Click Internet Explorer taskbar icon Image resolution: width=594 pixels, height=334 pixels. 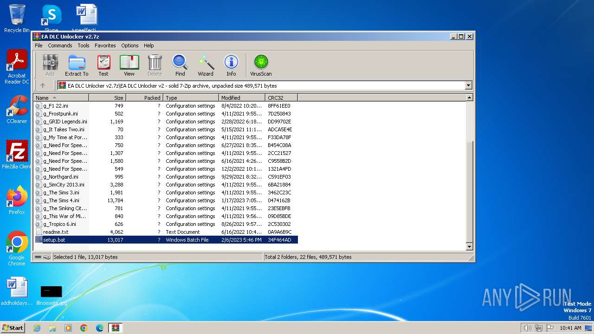37,328
